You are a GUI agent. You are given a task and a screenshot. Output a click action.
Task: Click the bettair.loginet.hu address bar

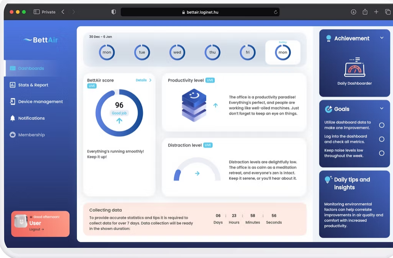click(200, 12)
